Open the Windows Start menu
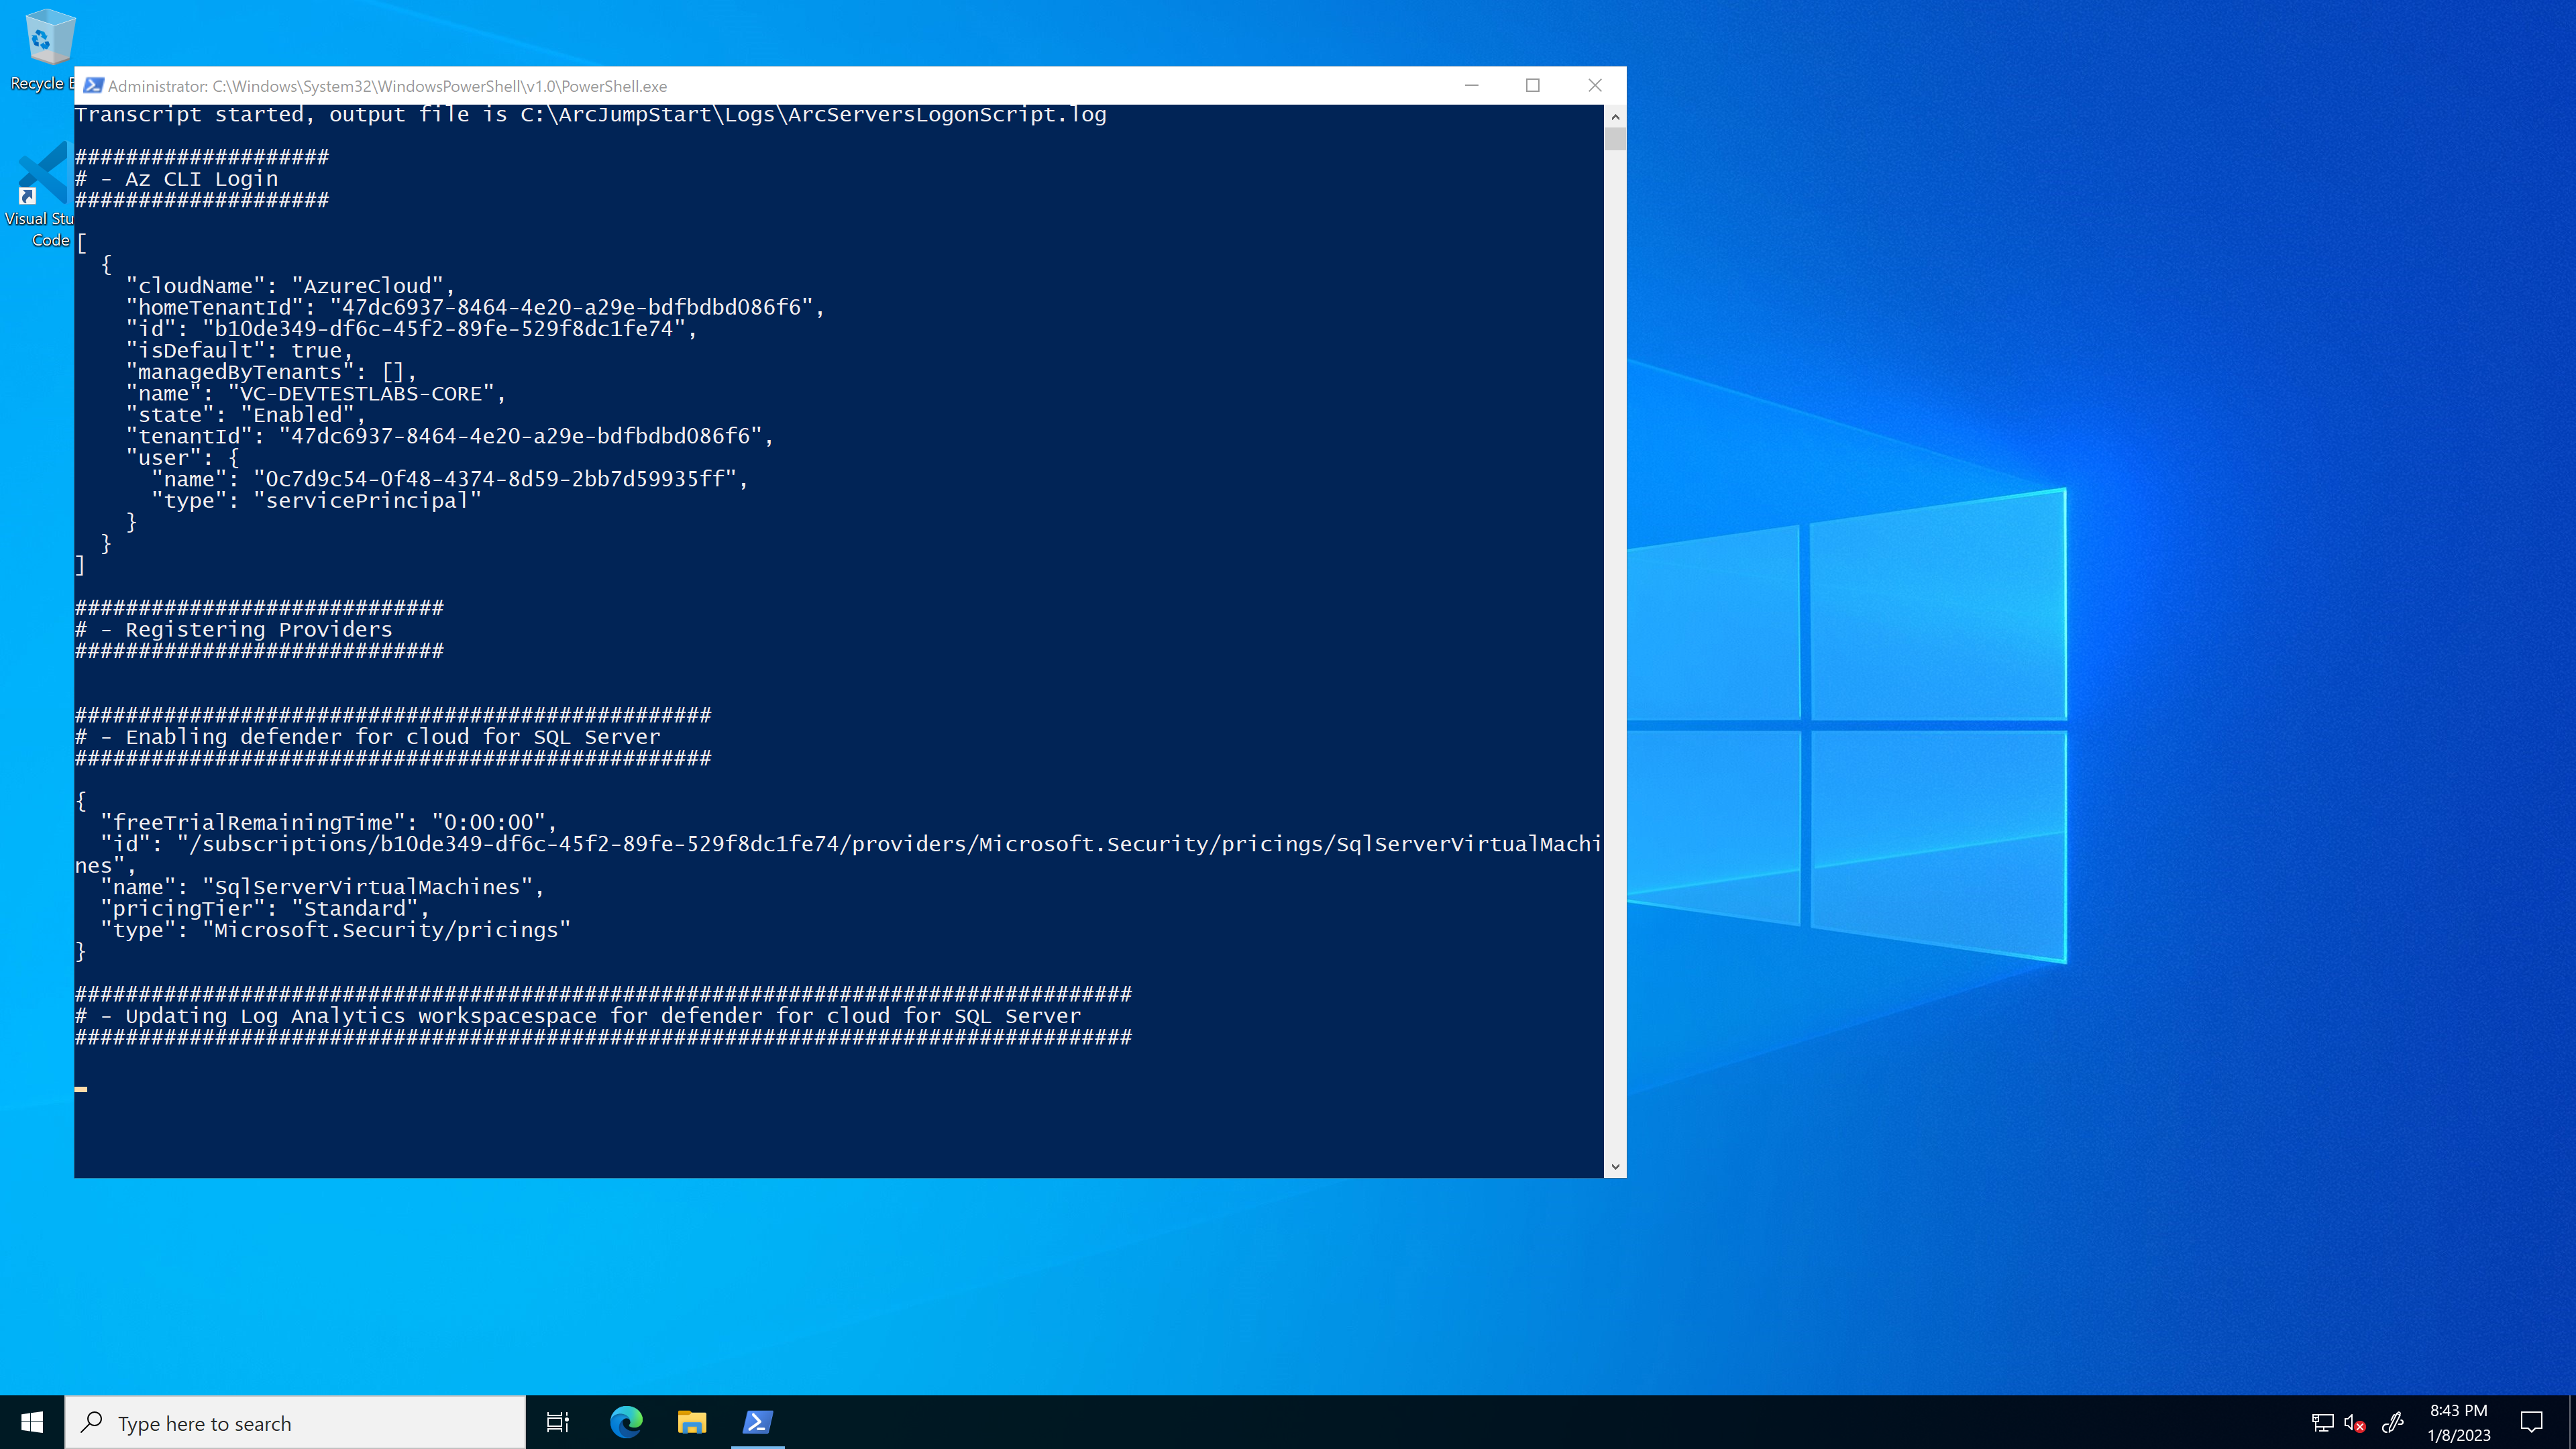Screen dimensions: 2576x1449 tap(32, 1422)
